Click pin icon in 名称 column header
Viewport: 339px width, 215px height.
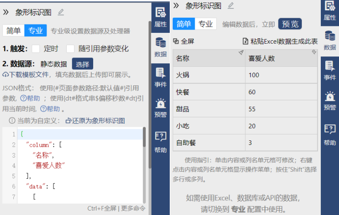[241, 53]
